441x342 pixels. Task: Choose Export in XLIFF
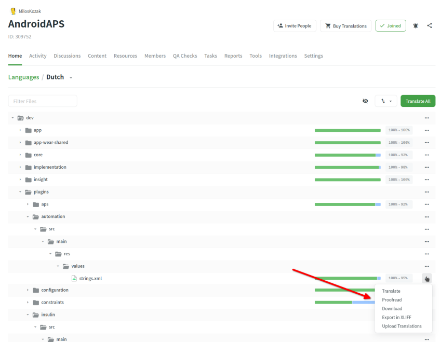(x=396, y=317)
